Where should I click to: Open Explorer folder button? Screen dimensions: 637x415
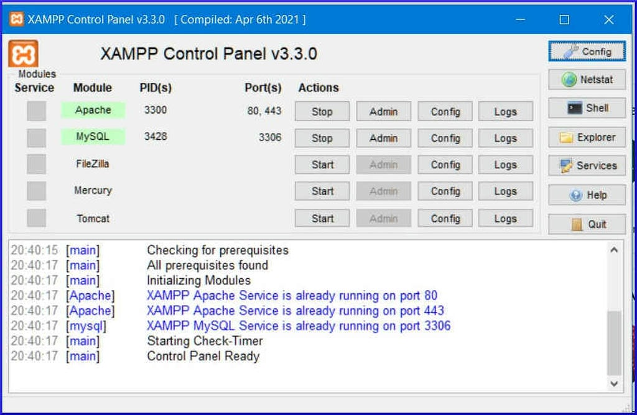587,137
